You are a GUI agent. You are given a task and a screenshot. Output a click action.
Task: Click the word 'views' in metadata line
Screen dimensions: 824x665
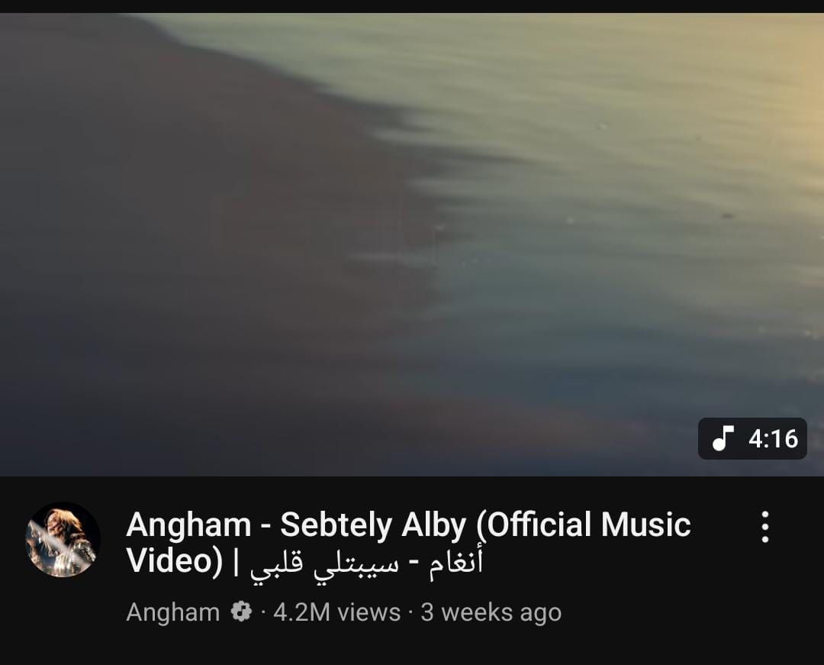pos(369,613)
